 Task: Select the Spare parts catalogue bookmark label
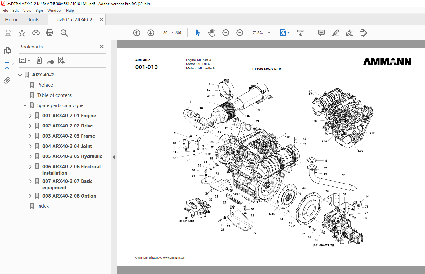(x=60, y=105)
